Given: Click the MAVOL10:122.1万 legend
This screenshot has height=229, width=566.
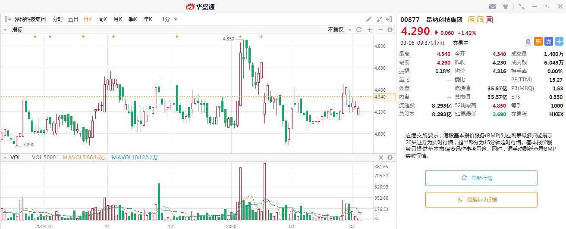Looking at the screenshot, I should coord(135,158).
